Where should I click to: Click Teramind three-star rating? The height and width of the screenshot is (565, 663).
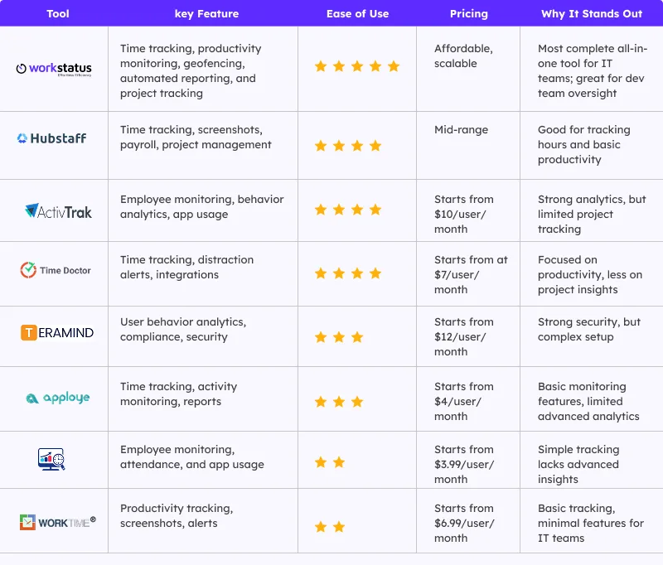[339, 337]
